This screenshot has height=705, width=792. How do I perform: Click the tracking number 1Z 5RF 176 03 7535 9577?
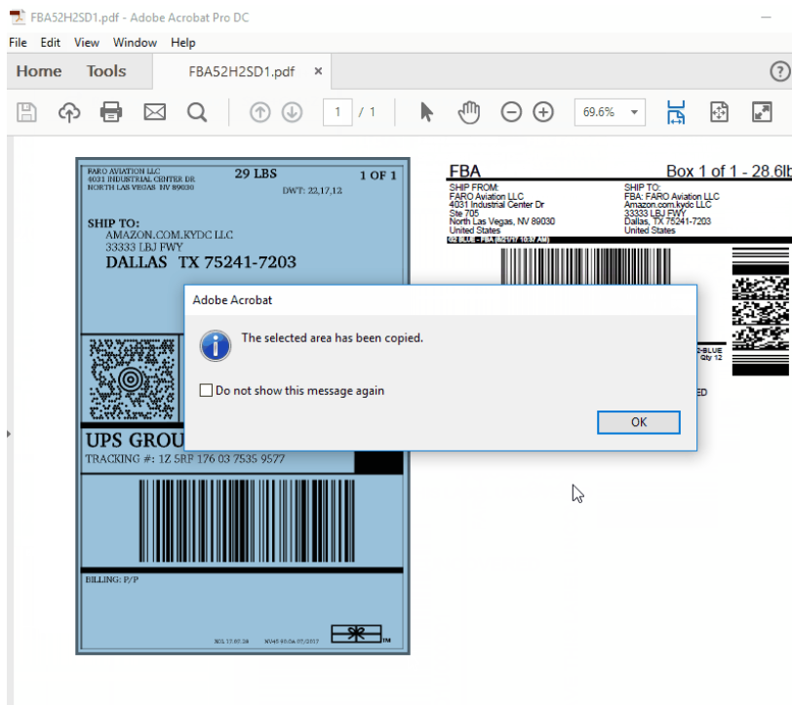click(221, 459)
